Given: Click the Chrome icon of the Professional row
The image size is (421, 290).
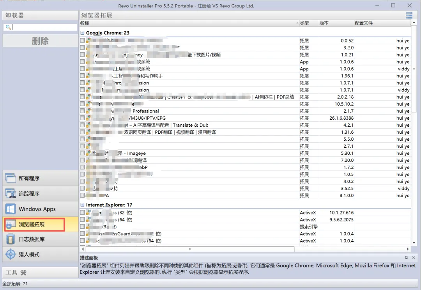Looking at the screenshot, I should pos(88,111).
